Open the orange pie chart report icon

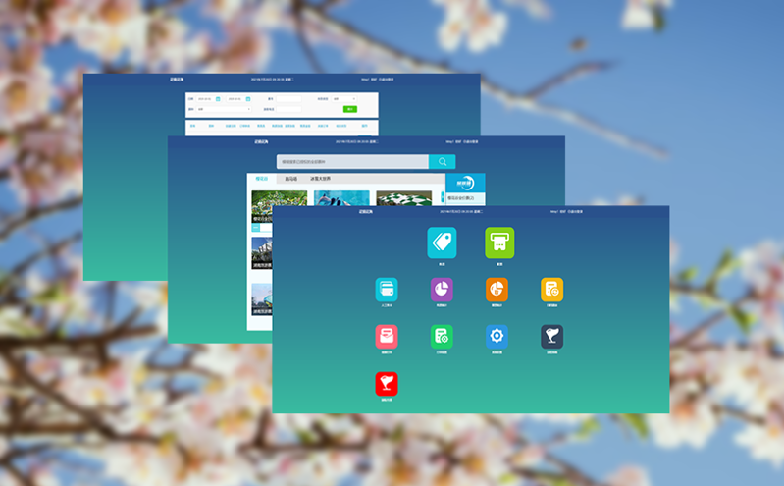click(x=497, y=290)
